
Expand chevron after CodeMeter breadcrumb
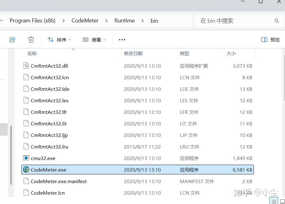pos(106,21)
